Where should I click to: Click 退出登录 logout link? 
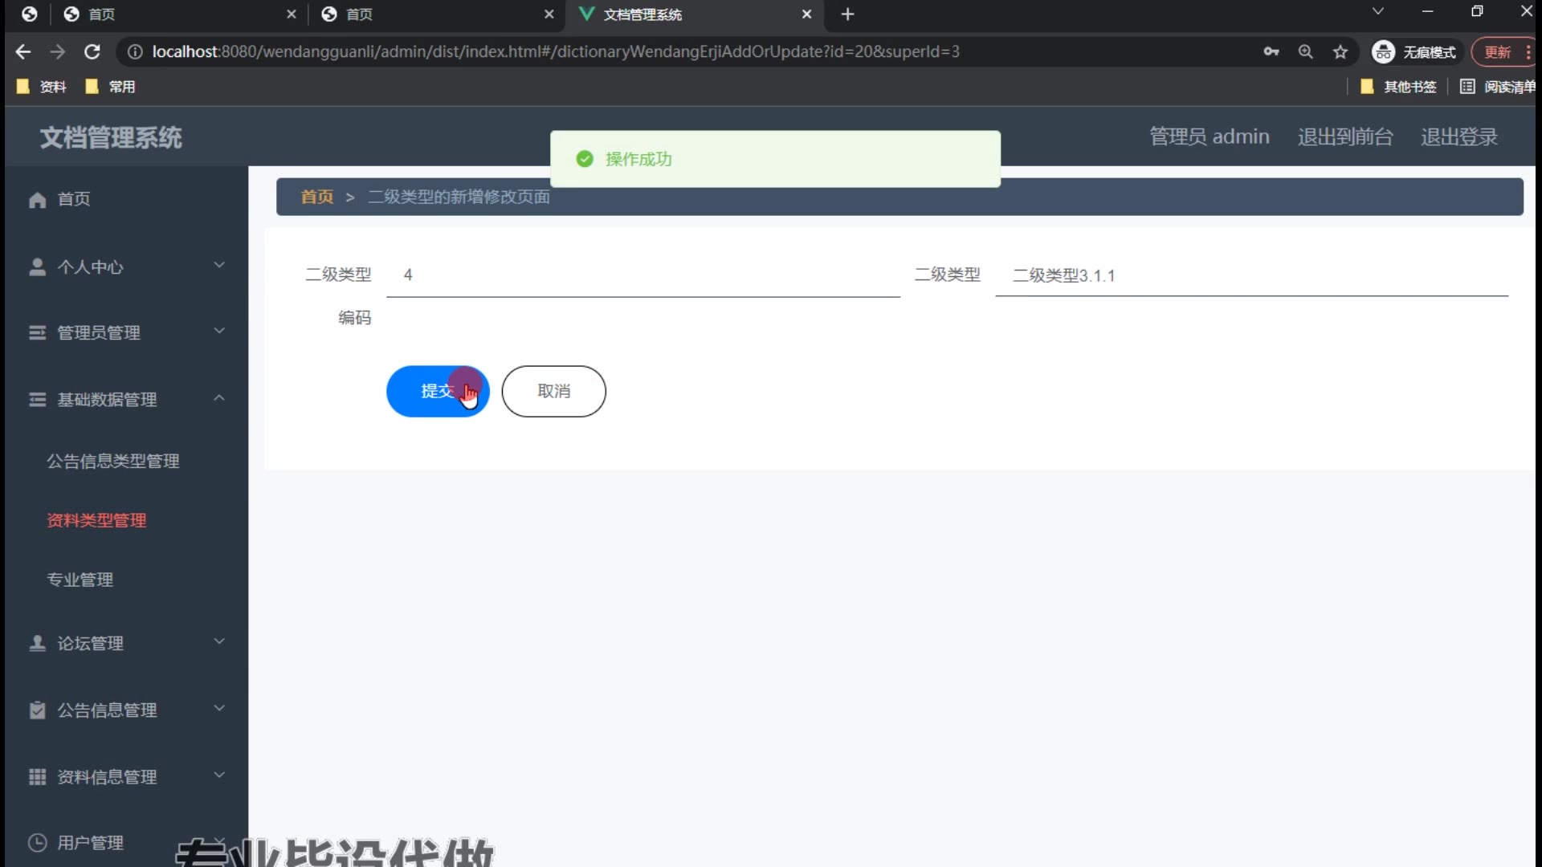[1458, 136]
